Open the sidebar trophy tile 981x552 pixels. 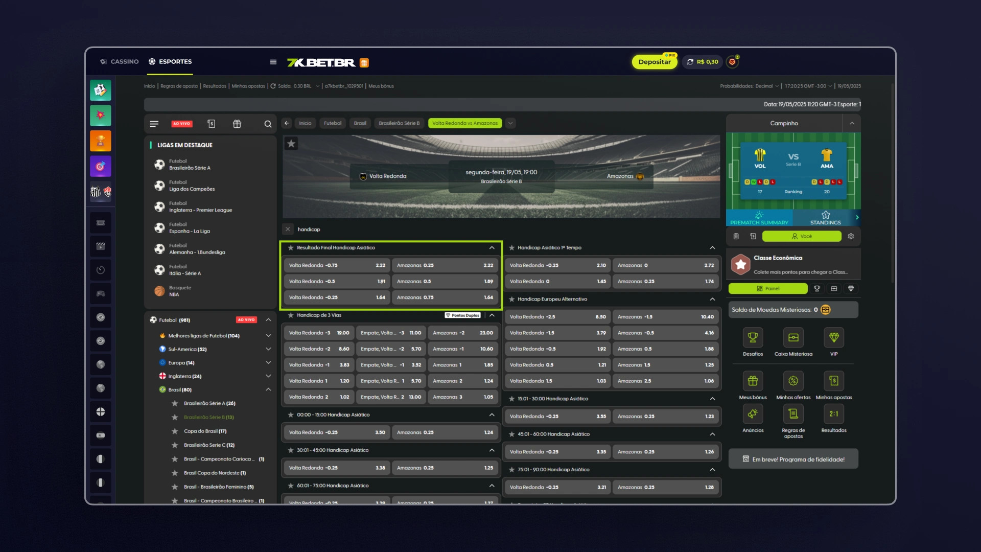point(101,141)
